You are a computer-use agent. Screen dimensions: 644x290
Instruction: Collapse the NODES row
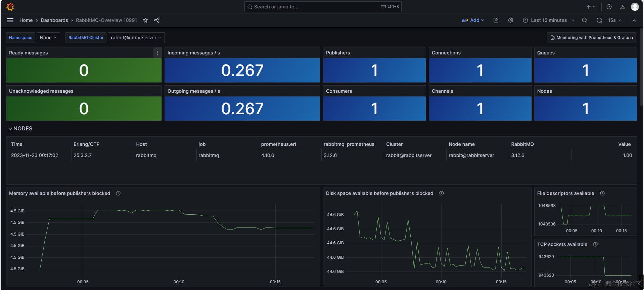pos(20,129)
